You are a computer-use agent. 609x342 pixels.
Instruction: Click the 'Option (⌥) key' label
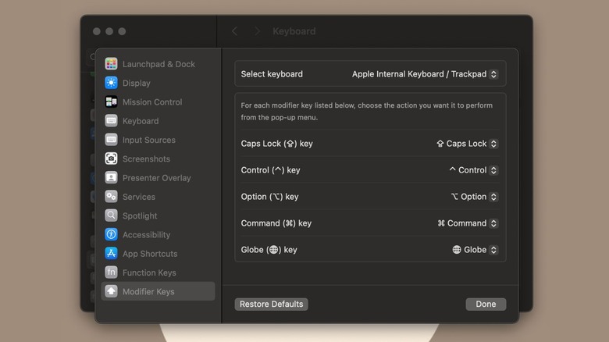(269, 197)
